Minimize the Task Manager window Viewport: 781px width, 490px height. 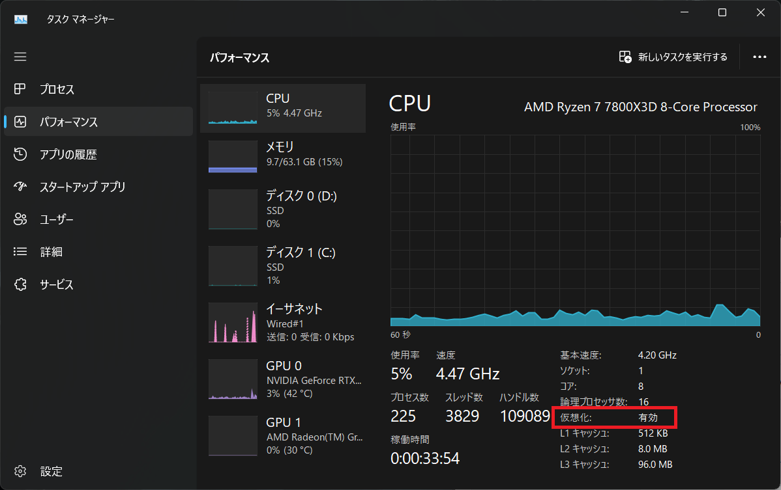685,12
